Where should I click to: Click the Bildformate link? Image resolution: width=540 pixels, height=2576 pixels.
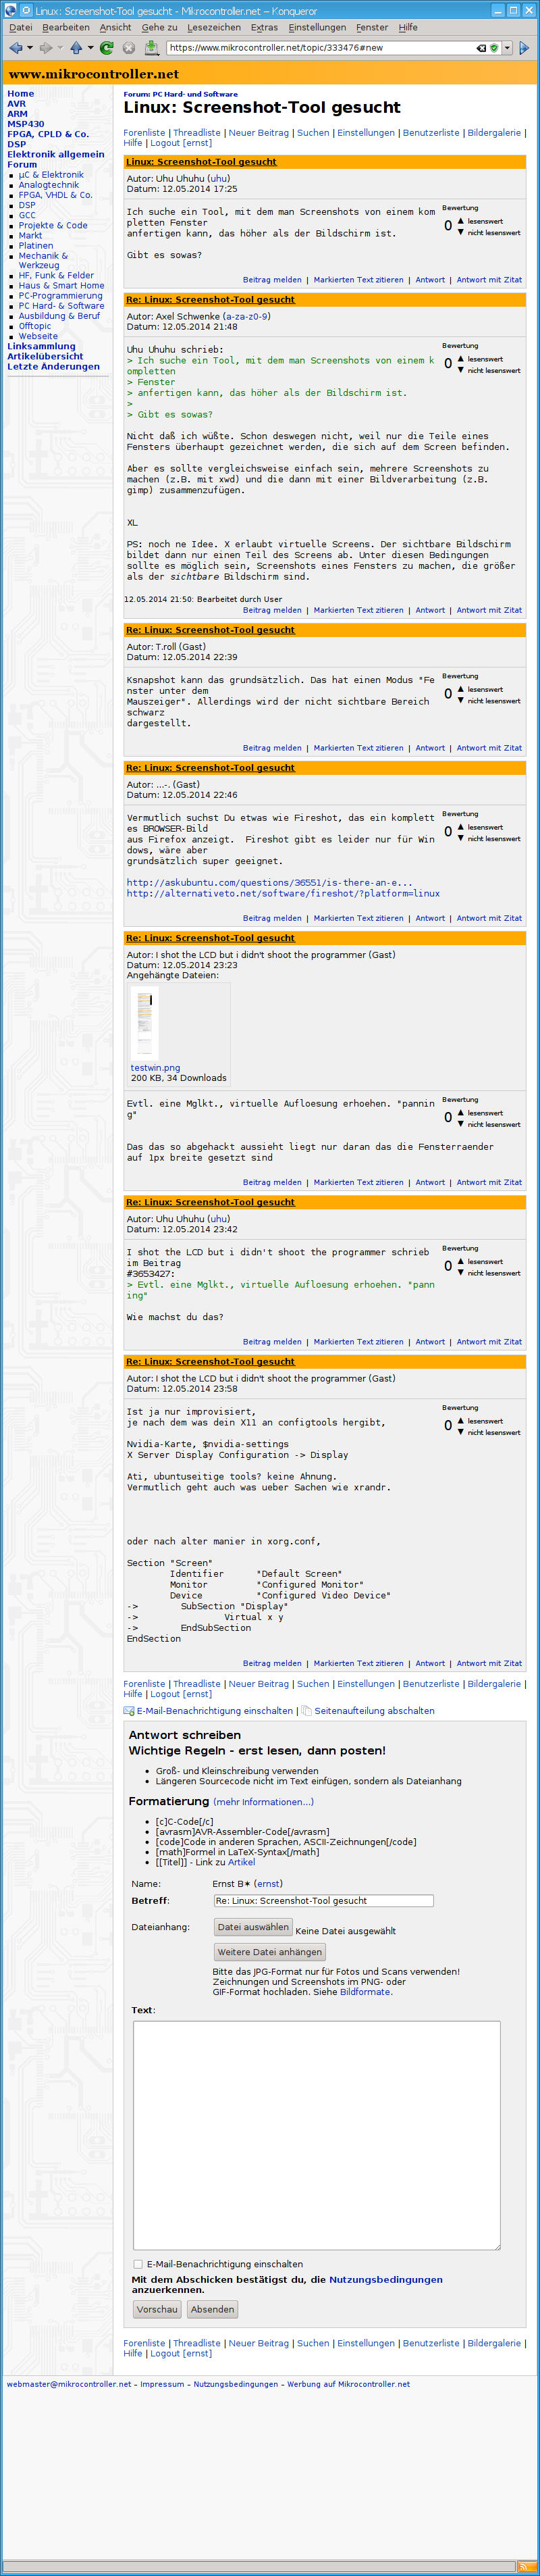365,1992
